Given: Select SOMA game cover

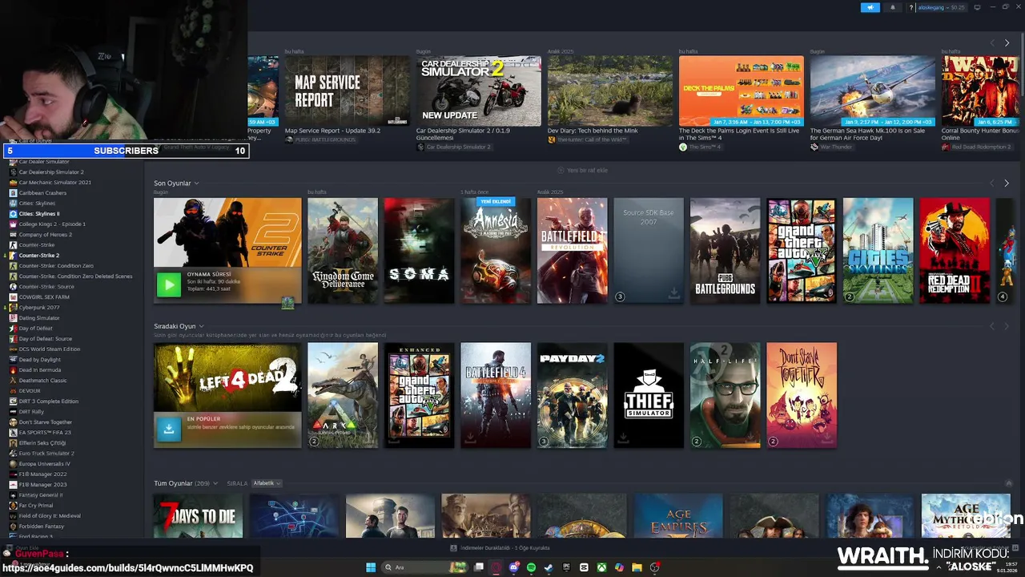Looking at the screenshot, I should (419, 251).
